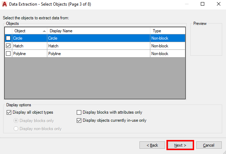Click Hatch in the Display Name column
The height and width of the screenshot is (154, 226).
(98, 46)
